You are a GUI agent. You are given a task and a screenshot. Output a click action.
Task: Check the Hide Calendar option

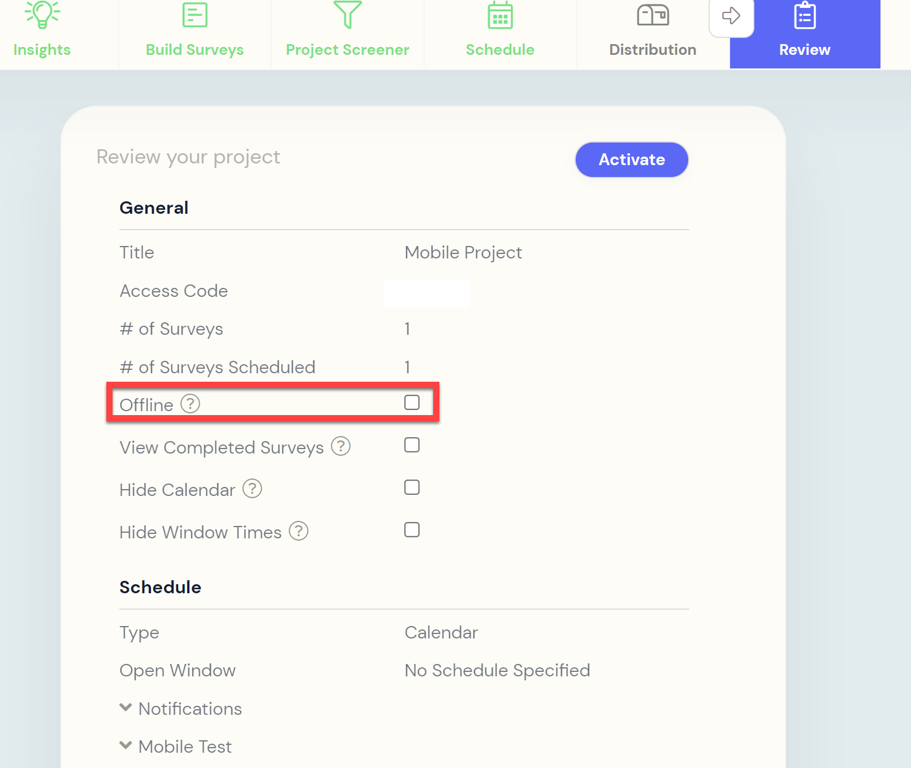pos(412,487)
